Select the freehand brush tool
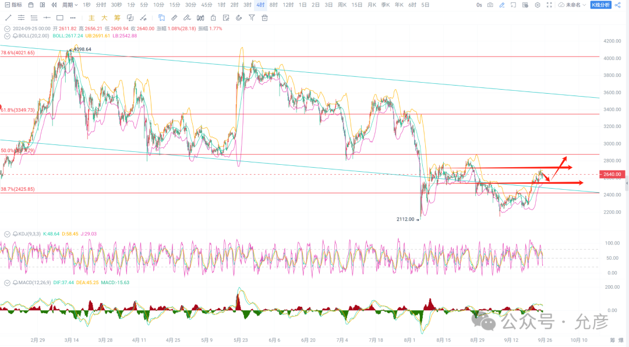Screen dimensions: 629x347 (187, 17)
